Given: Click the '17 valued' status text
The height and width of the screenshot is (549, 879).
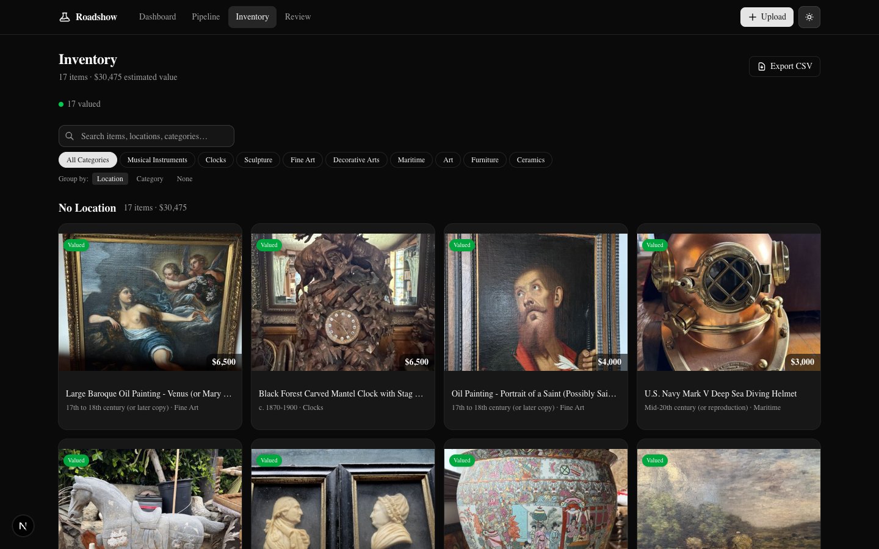Looking at the screenshot, I should click(x=84, y=104).
